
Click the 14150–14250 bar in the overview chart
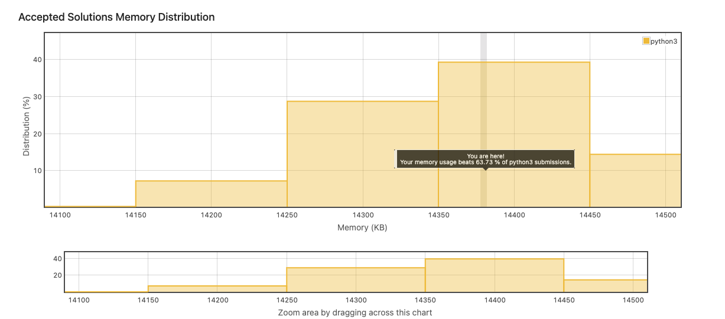point(217,289)
